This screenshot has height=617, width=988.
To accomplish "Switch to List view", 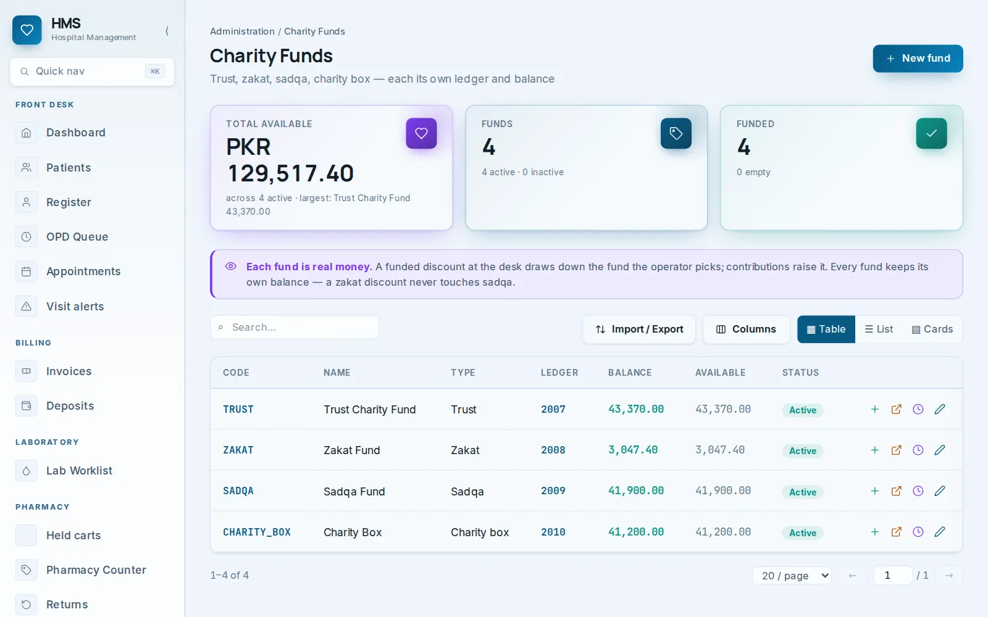I will pos(879,329).
